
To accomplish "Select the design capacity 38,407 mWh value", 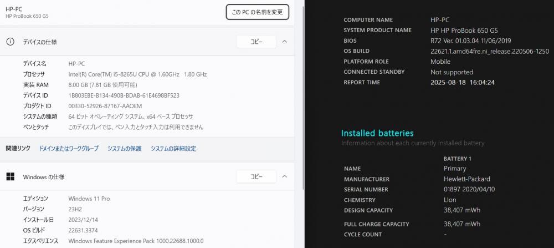I will pos(462,210).
